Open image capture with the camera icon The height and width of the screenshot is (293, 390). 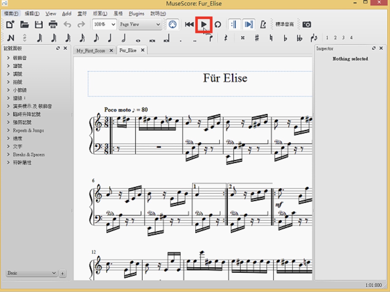pos(307,24)
